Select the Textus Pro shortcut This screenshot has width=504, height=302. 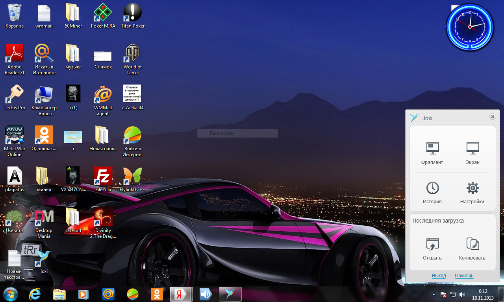15,98
